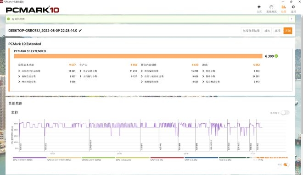
Task: Expand the rendering and visualization row showing 9 026
Action: [170, 77]
